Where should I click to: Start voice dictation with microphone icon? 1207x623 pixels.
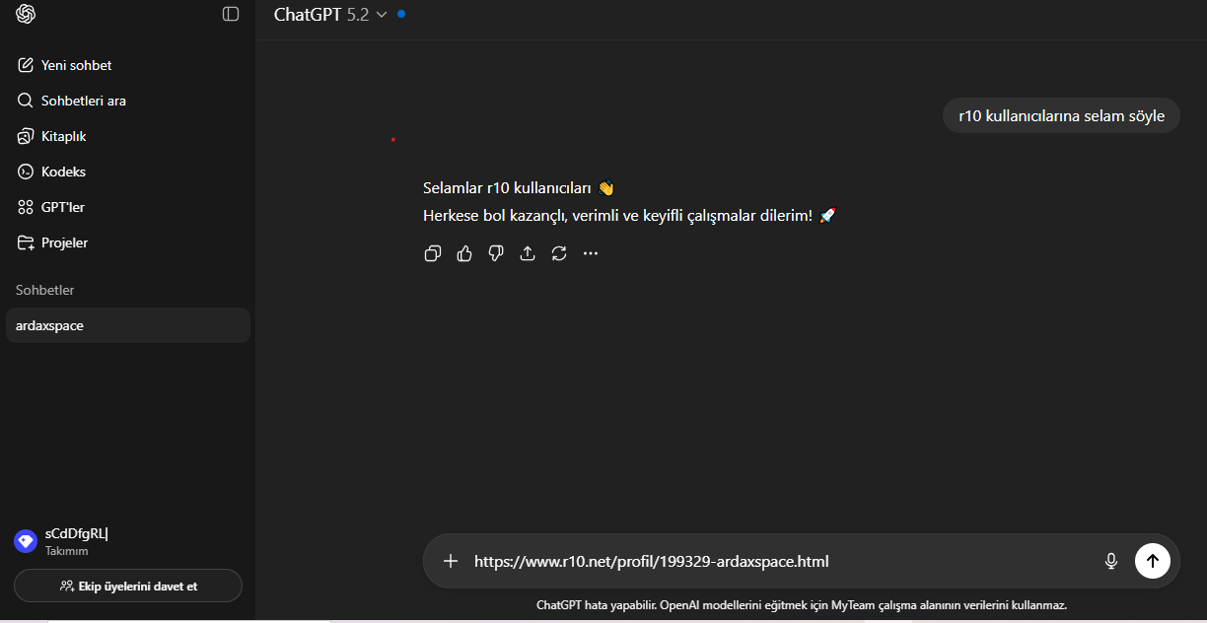pyautogui.click(x=1111, y=561)
